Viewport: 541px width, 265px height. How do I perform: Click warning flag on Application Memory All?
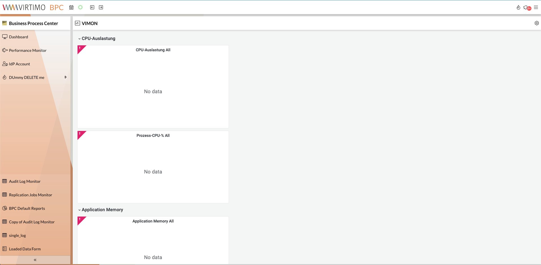tap(80, 220)
